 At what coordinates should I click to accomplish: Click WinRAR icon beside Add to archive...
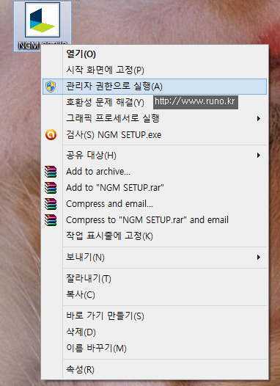tap(51, 172)
